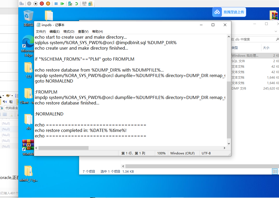
Task: Open the 格式(O) menu in Notepad
Action: 68,31
